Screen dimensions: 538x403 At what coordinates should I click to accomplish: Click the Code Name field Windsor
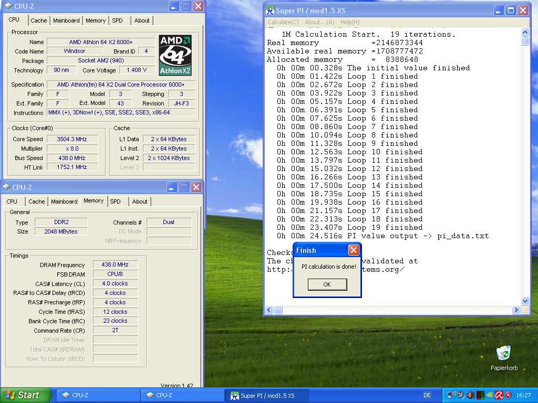pos(75,51)
